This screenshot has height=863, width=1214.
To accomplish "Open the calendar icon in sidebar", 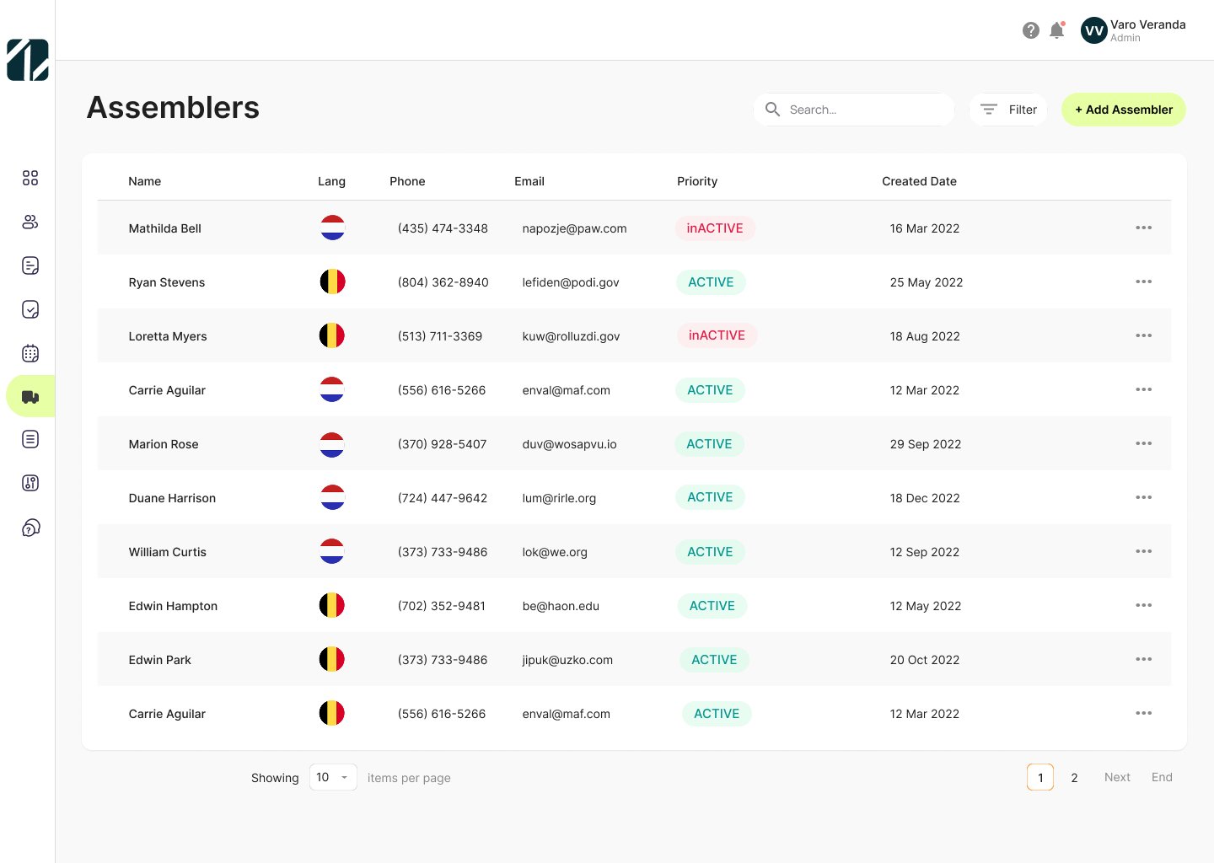I will [30, 353].
